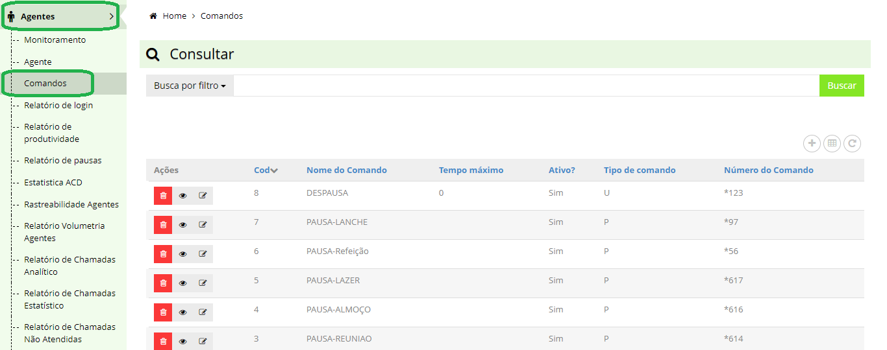
Task: Click the Consultar magnifier icon
Action: tap(153, 54)
